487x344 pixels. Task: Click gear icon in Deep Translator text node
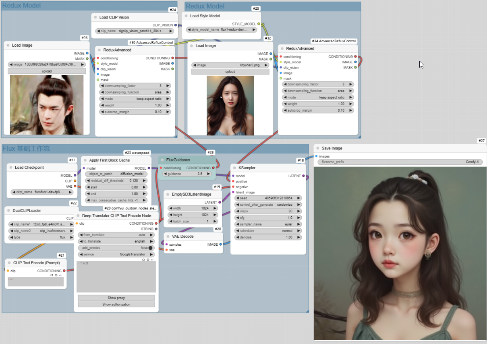click(148, 260)
